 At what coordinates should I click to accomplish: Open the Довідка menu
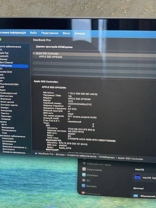[x=80, y=33]
